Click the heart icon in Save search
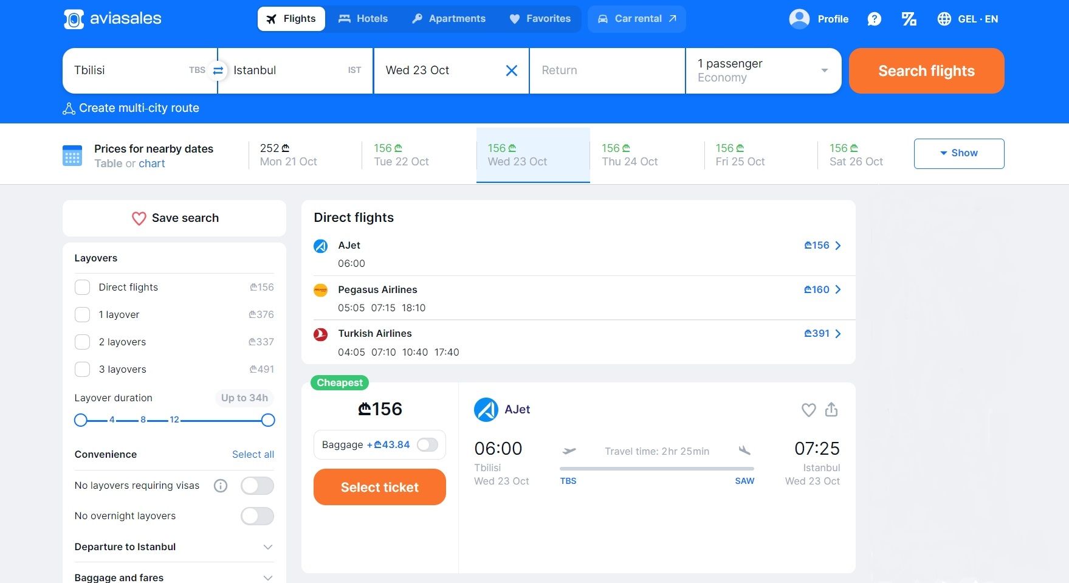1069x583 pixels. [x=139, y=218]
